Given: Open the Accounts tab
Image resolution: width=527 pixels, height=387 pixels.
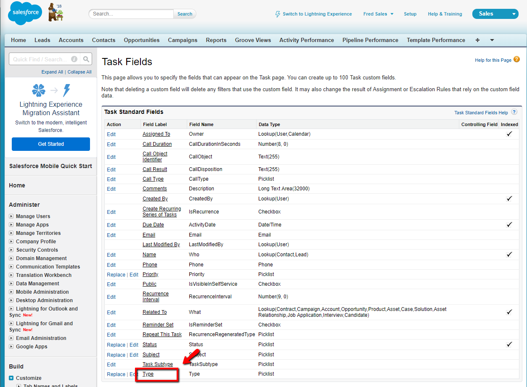Looking at the screenshot, I should [71, 40].
